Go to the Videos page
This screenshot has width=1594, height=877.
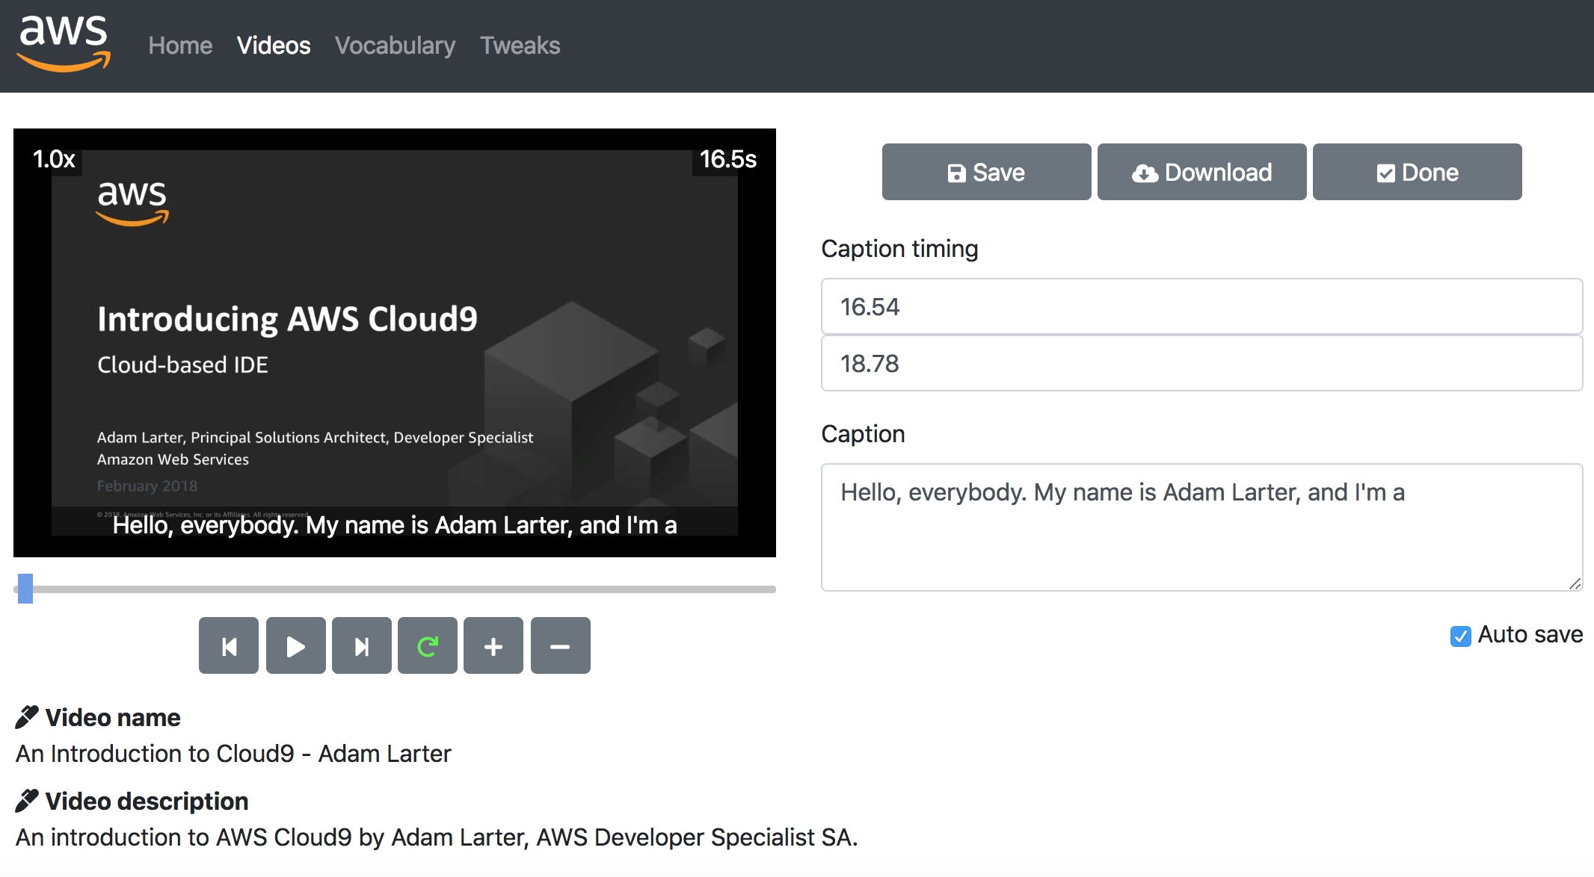(x=274, y=46)
